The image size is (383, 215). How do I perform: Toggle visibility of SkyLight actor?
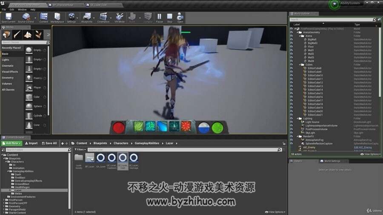(x=291, y=133)
